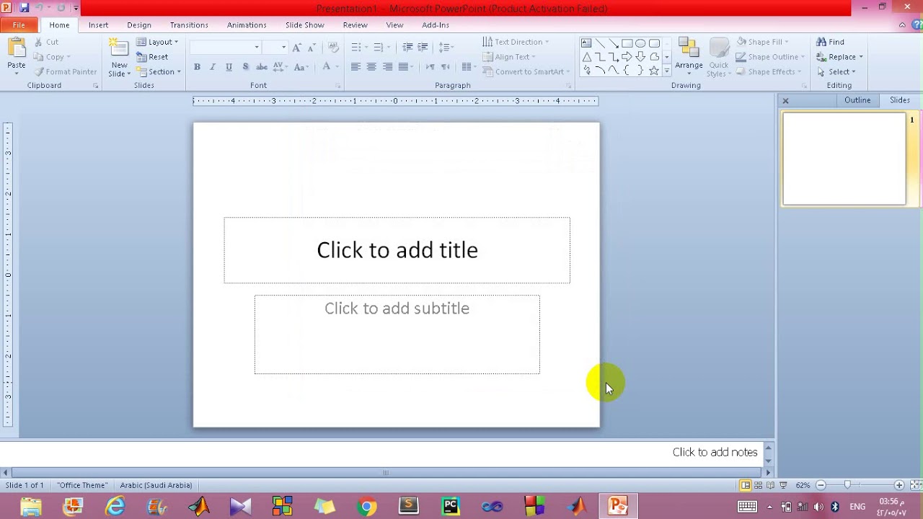The image size is (923, 519).
Task: Set left-to-right text direction
Action: point(430,67)
